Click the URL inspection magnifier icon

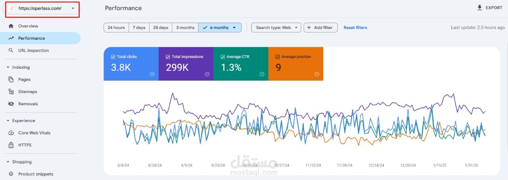click(11, 51)
